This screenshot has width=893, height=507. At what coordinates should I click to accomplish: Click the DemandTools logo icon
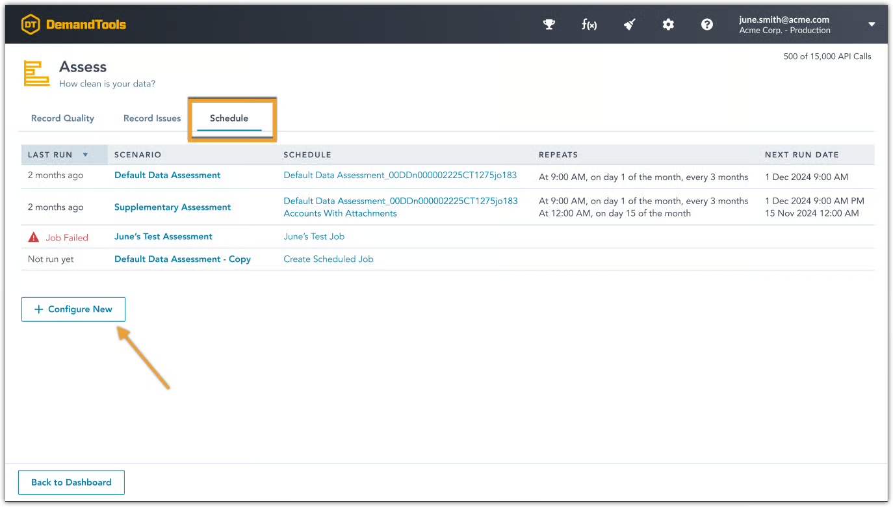(x=30, y=25)
